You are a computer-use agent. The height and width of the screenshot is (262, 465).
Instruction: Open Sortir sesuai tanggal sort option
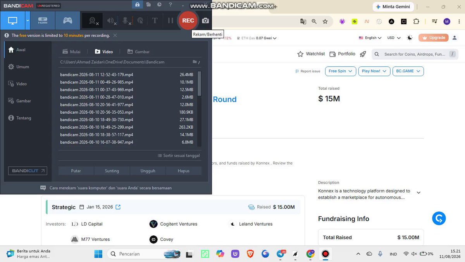click(179, 156)
